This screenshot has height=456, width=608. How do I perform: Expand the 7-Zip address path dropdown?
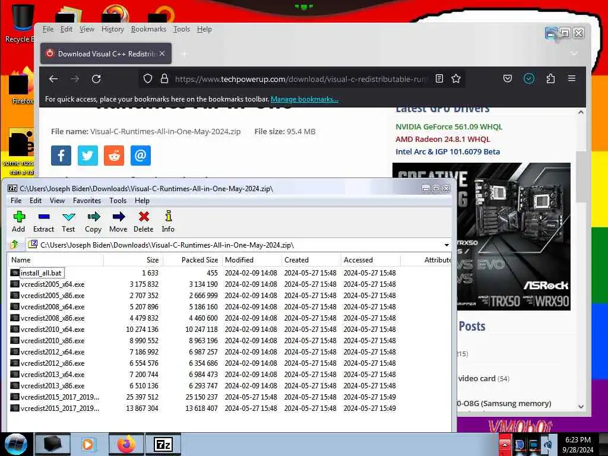pos(446,245)
